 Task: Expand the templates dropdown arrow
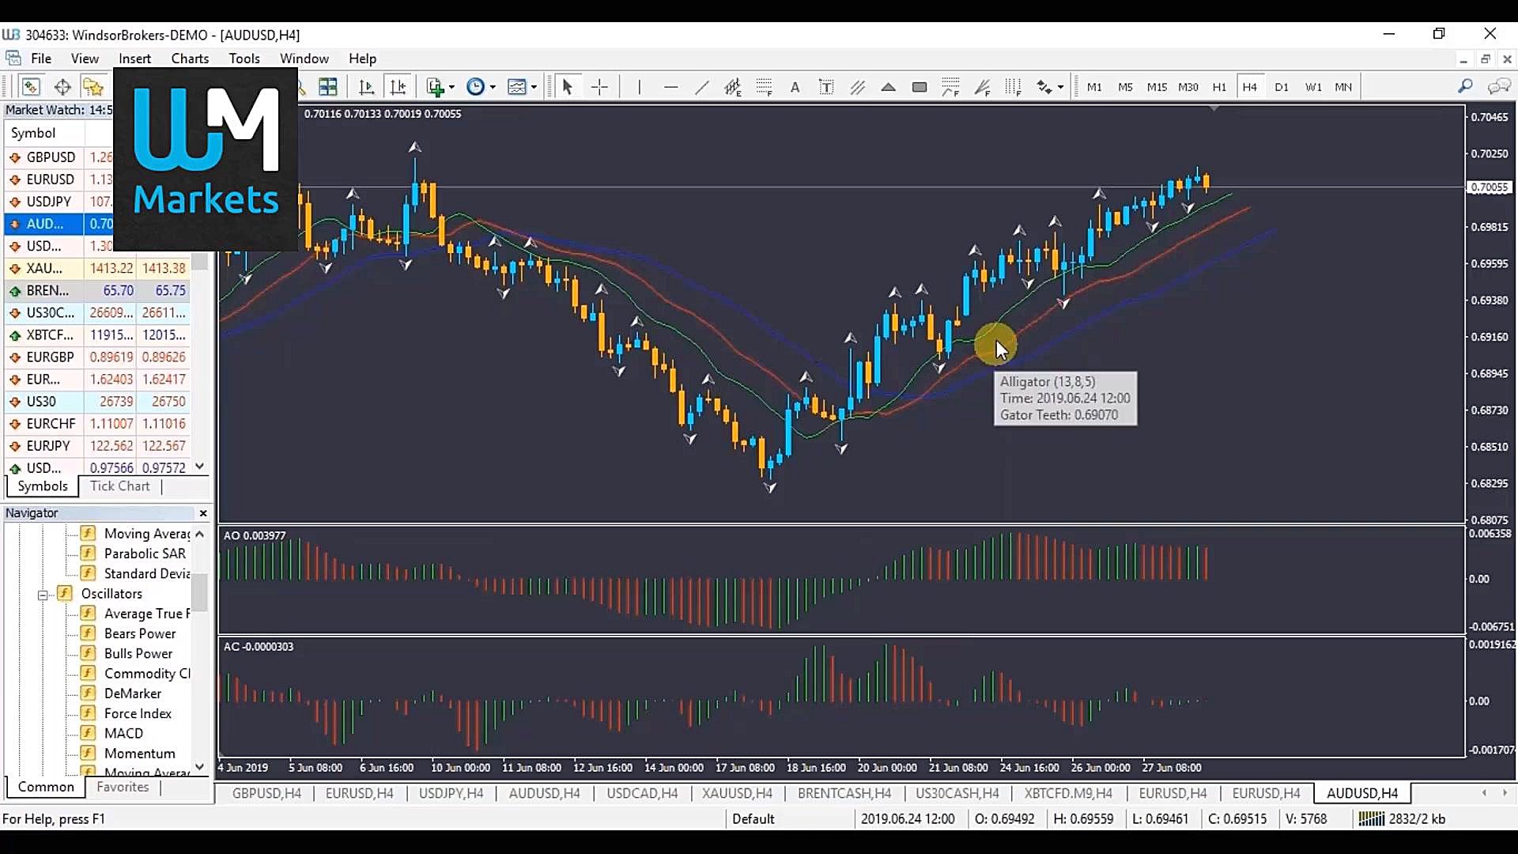point(534,87)
